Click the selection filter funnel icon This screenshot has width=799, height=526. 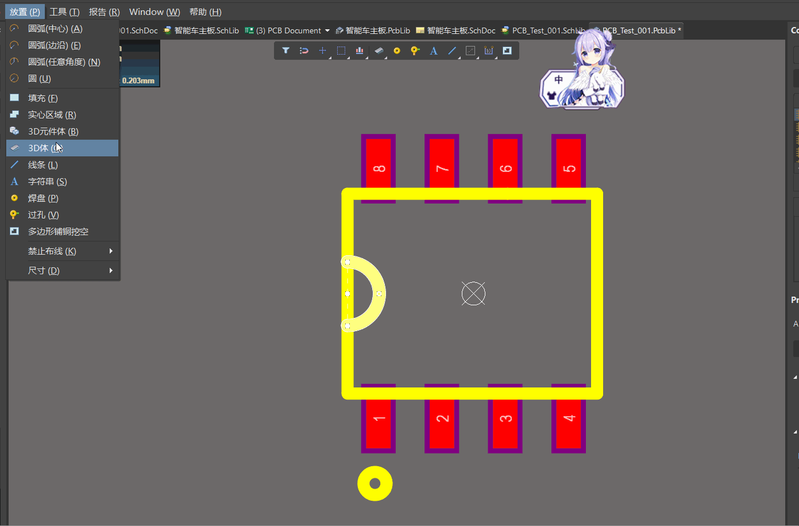[x=285, y=51]
